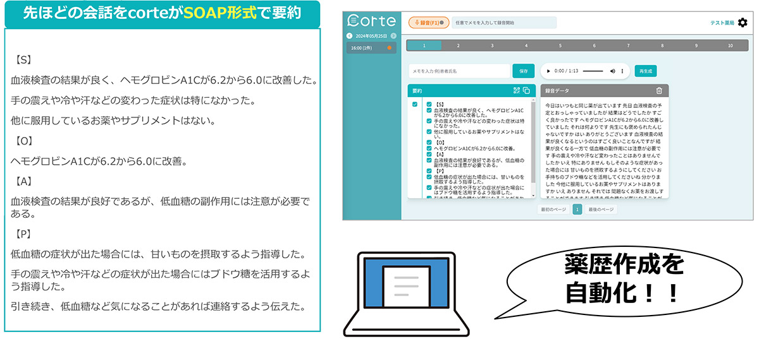
Task: Switch to tab 5
Action: [x=560, y=45]
